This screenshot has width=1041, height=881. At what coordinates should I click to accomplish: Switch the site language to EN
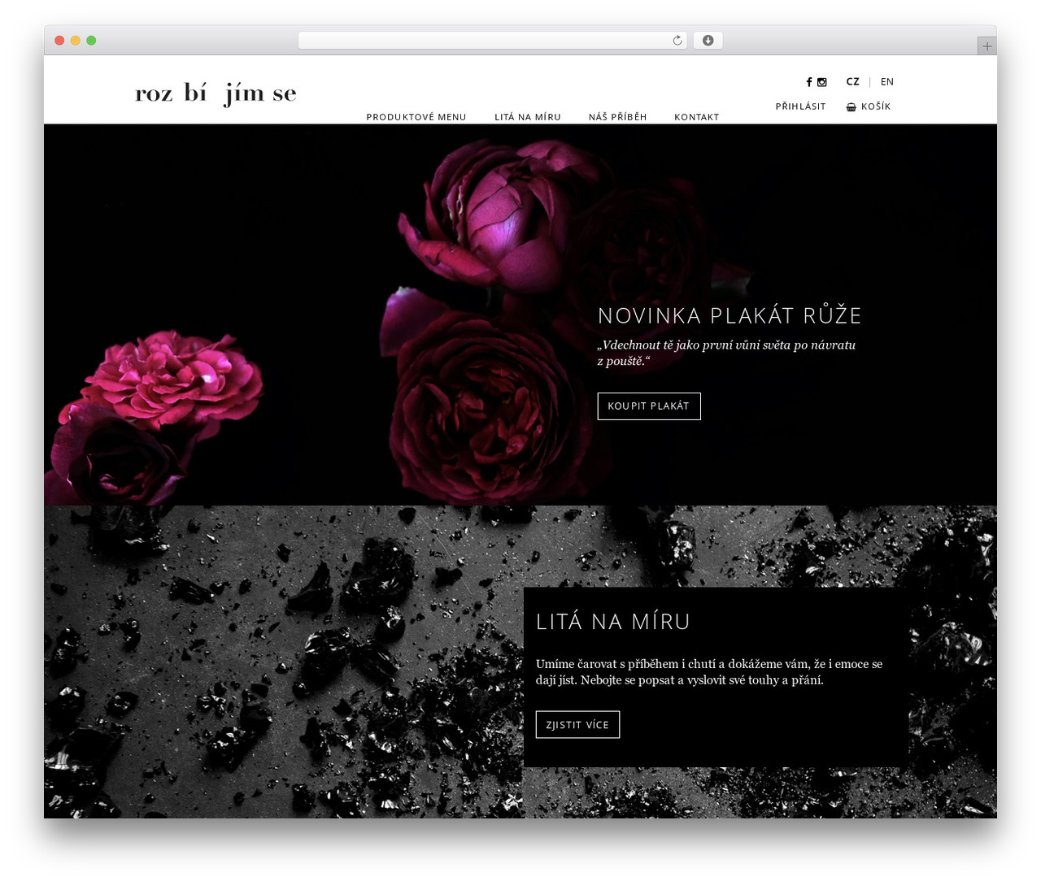click(x=887, y=82)
